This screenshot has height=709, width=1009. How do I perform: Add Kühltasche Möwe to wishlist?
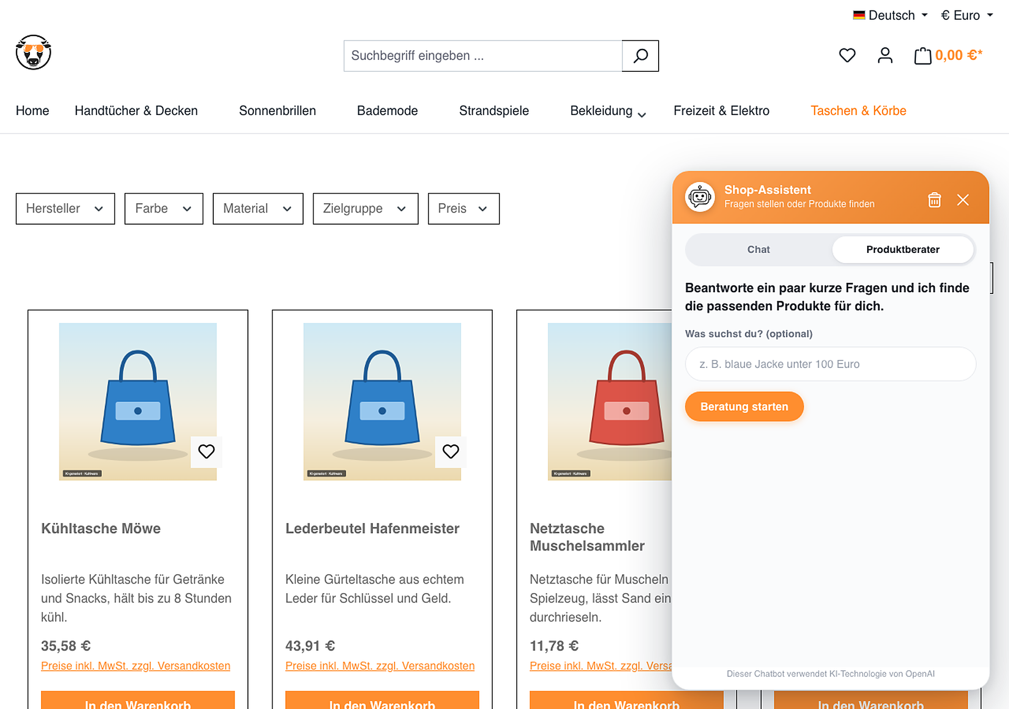[x=206, y=451]
